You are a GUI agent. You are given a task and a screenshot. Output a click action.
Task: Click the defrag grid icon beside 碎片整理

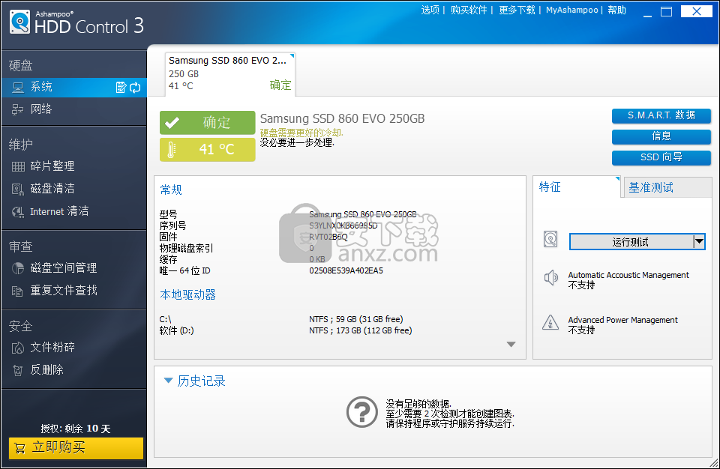coord(18,166)
